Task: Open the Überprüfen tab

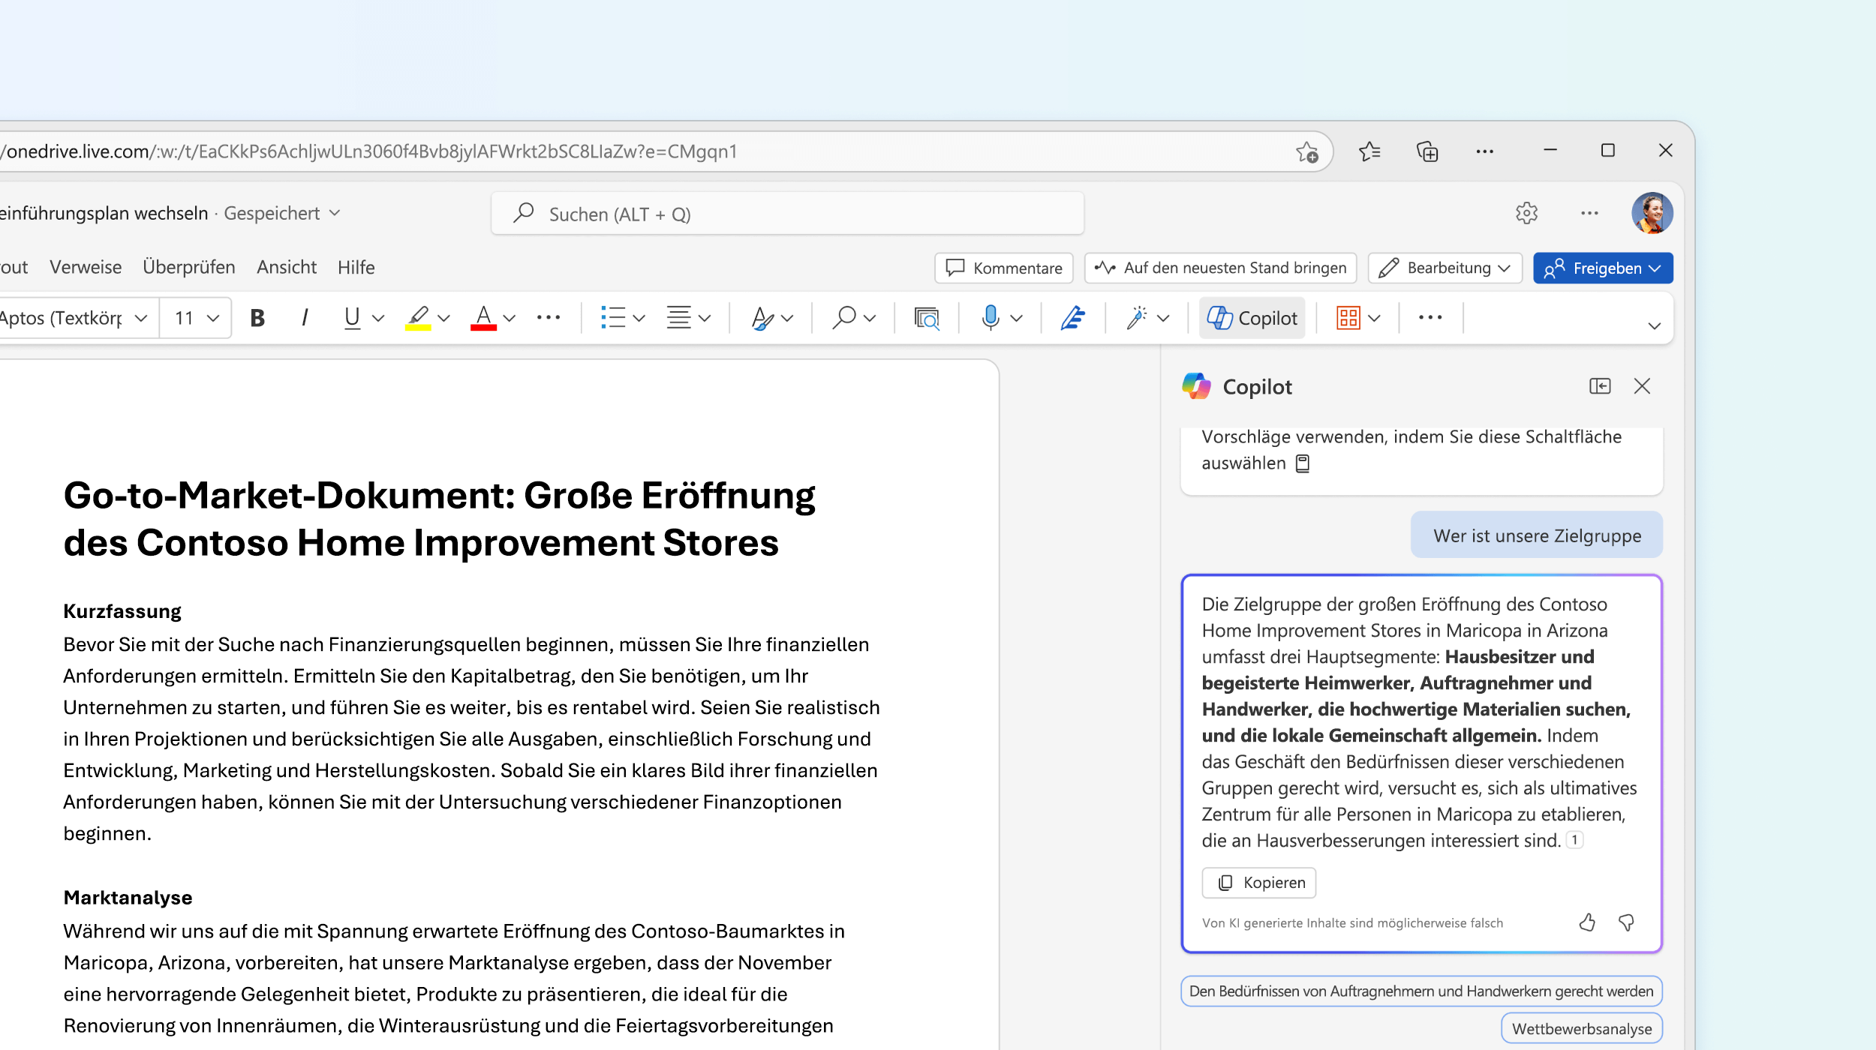Action: click(x=189, y=267)
